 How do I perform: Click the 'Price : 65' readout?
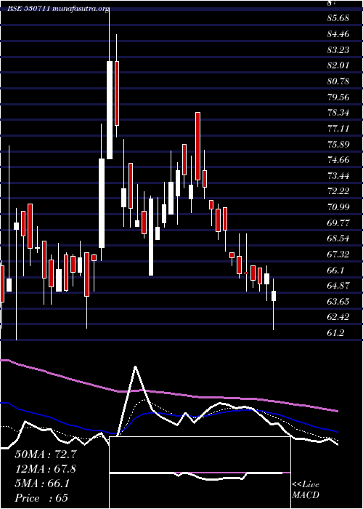point(41,498)
